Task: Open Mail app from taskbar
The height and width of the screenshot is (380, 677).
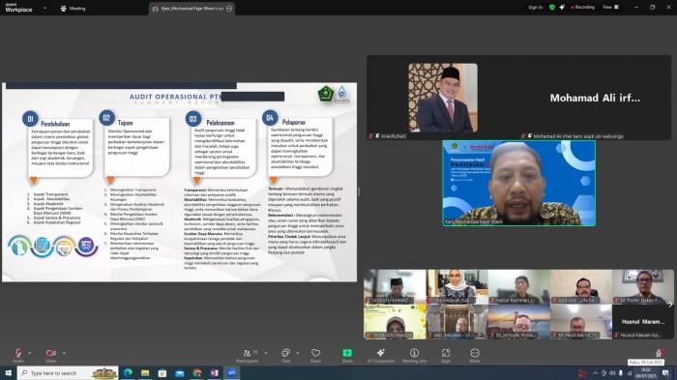Action: [180, 372]
